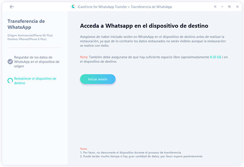Click the loading spinner step icon

pos(10,81)
